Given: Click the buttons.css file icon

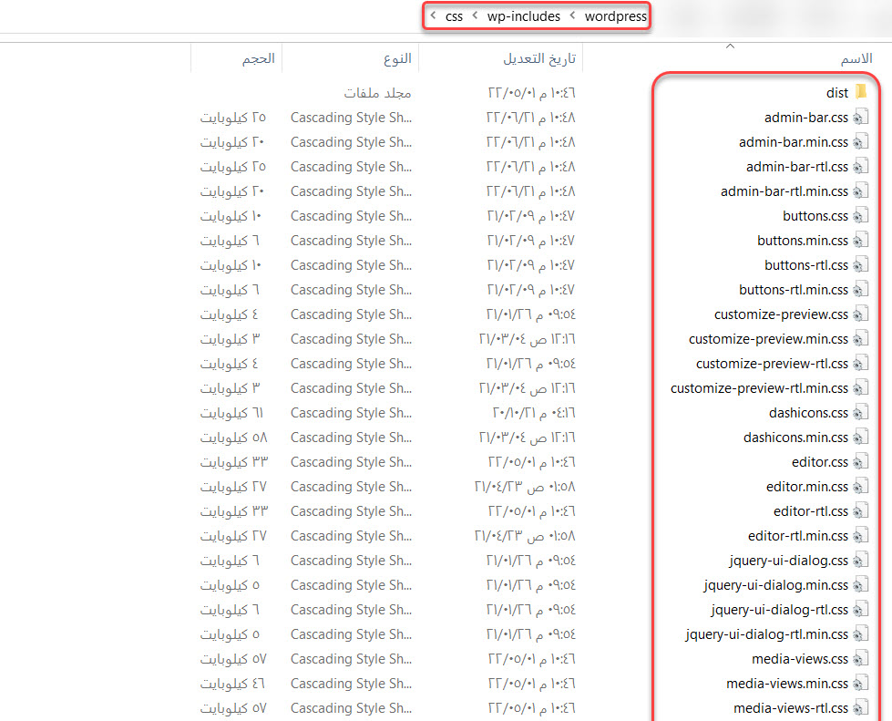Looking at the screenshot, I should 861,216.
